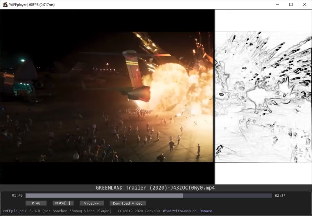The height and width of the screenshot is (216, 312).
Task: Click the explosion video frame
Action: pyautogui.click(x=107, y=97)
